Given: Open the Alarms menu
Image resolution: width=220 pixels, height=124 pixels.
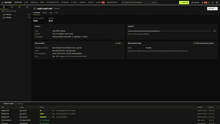Looking at the screenshot, I should [x=98, y=2].
